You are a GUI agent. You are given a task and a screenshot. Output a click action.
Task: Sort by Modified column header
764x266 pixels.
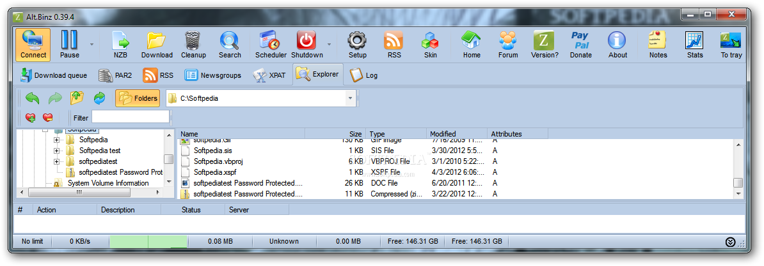[457, 133]
